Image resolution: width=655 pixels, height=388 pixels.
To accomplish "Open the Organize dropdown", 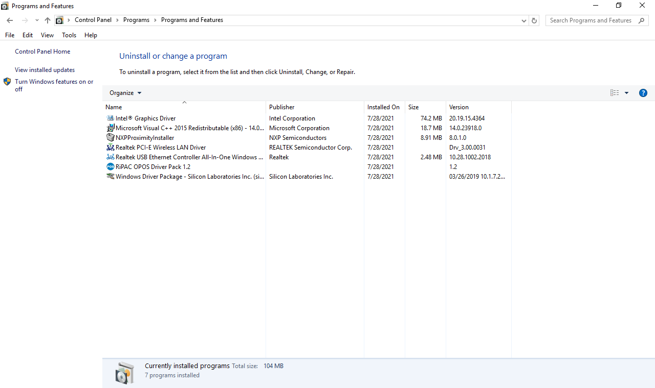I will (125, 93).
